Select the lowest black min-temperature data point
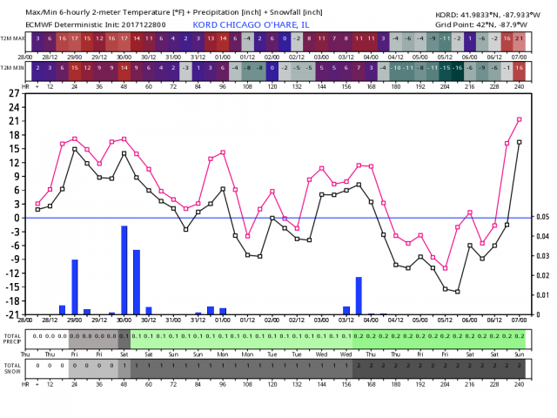The image size is (557, 418). point(458,292)
